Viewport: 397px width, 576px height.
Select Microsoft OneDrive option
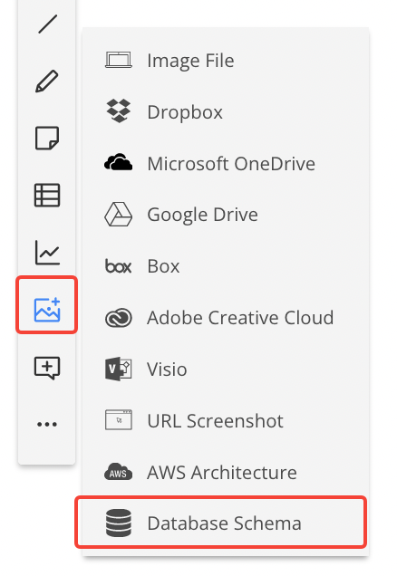(x=226, y=163)
